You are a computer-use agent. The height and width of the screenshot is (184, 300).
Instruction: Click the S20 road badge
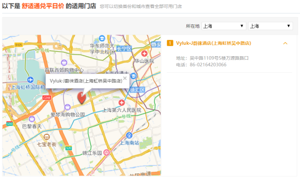(68, 148)
